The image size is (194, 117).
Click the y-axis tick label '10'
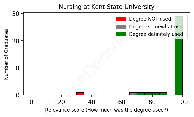pyautogui.click(x=16, y=68)
